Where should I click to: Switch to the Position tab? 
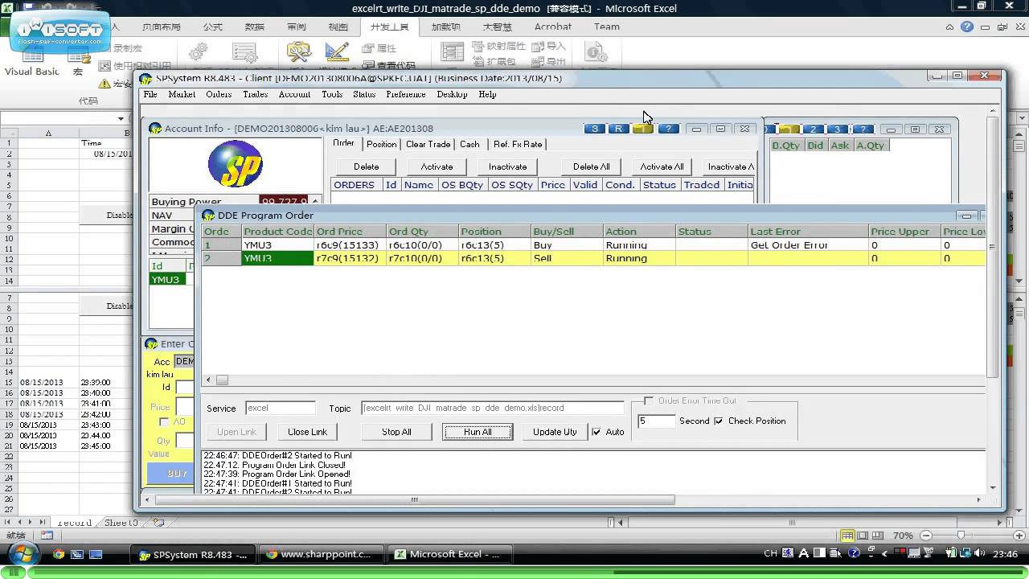tap(381, 144)
